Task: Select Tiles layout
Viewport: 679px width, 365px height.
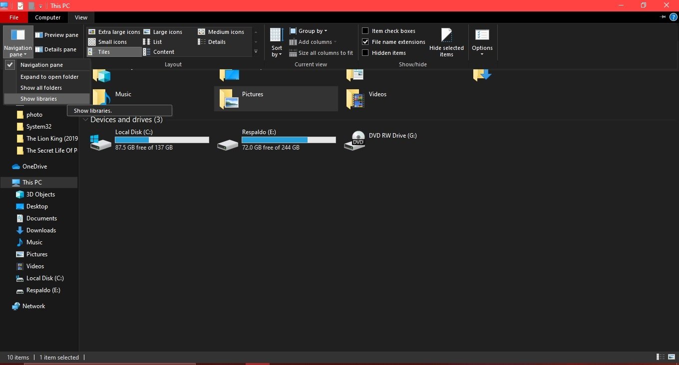Action: pos(114,52)
